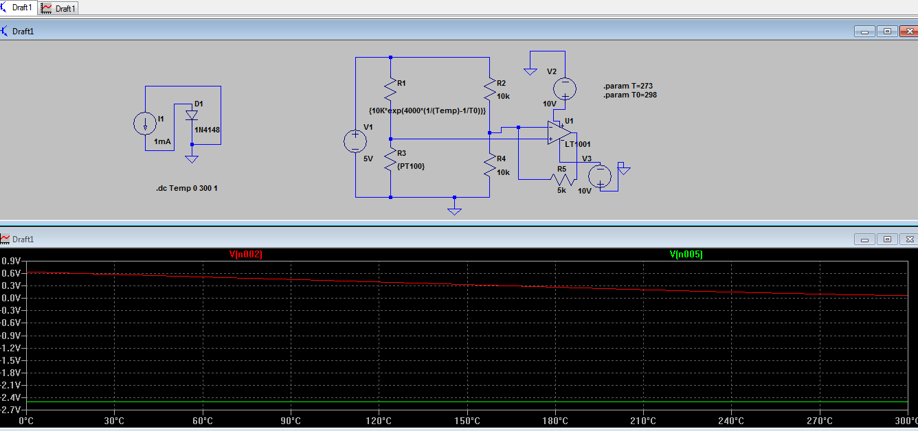Switch to the Draft1 waveform tab
This screenshot has width=918, height=431.
(58, 8)
